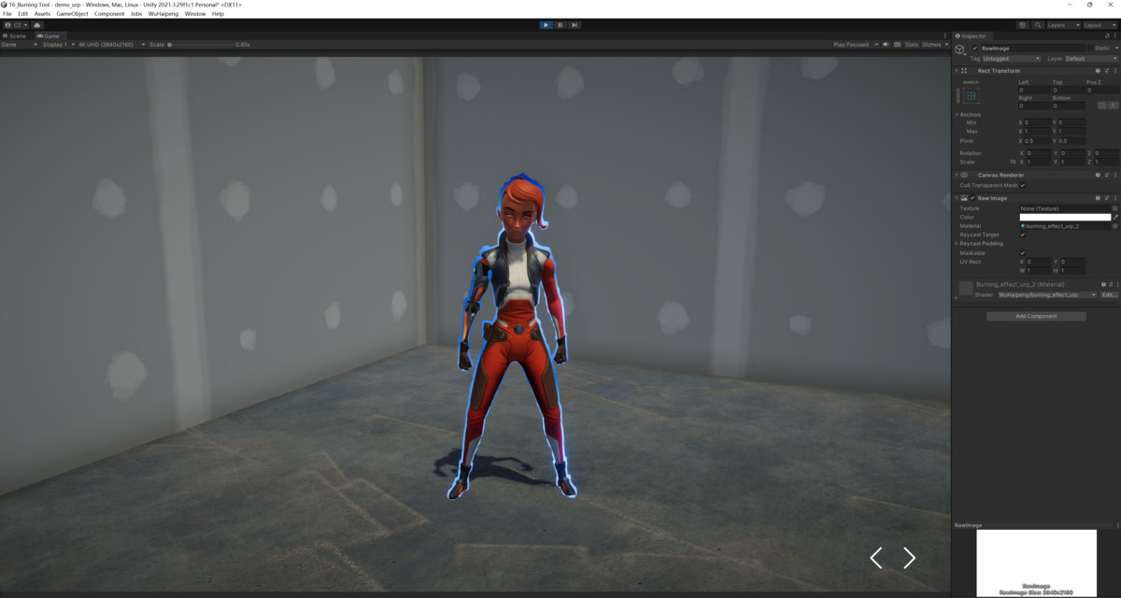Image resolution: width=1121 pixels, height=598 pixels.
Task: Click the white Color swatch field
Action: point(1065,217)
